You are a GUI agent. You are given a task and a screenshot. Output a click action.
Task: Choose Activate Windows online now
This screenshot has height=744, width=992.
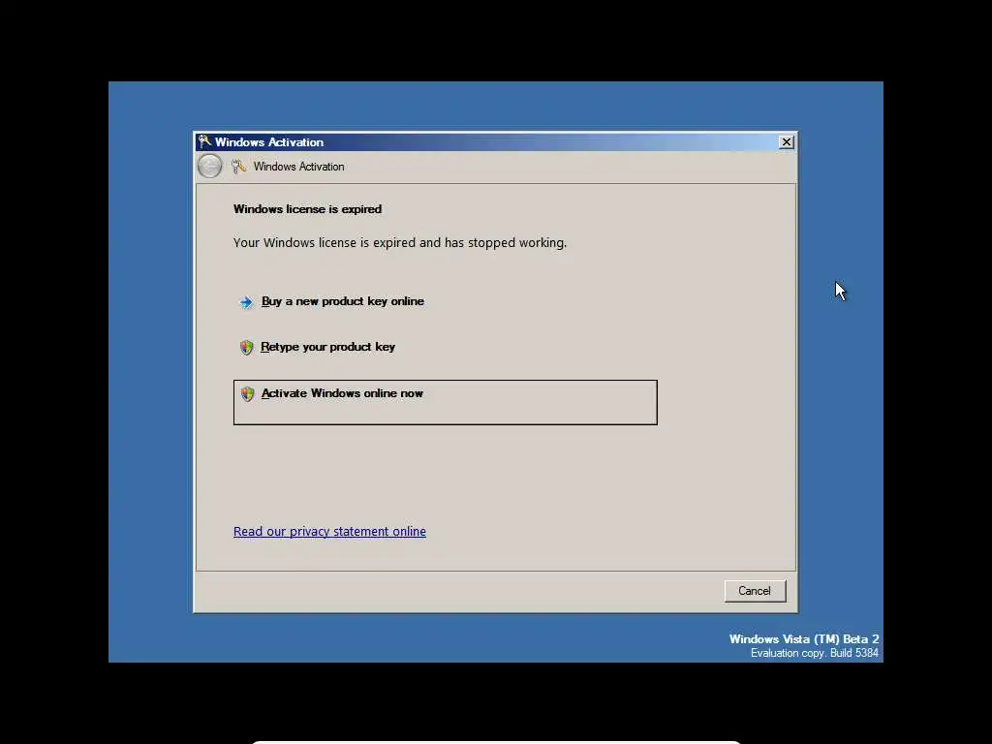tap(446, 402)
